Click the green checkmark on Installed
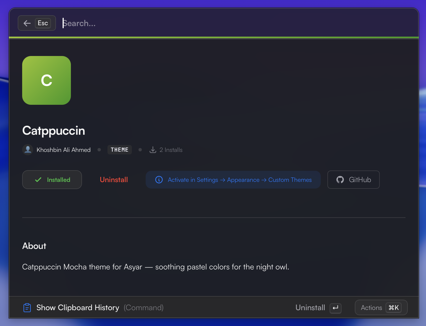This screenshot has width=426, height=326. pyautogui.click(x=38, y=180)
